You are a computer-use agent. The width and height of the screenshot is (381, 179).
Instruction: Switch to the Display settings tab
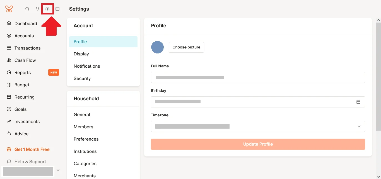[81, 54]
